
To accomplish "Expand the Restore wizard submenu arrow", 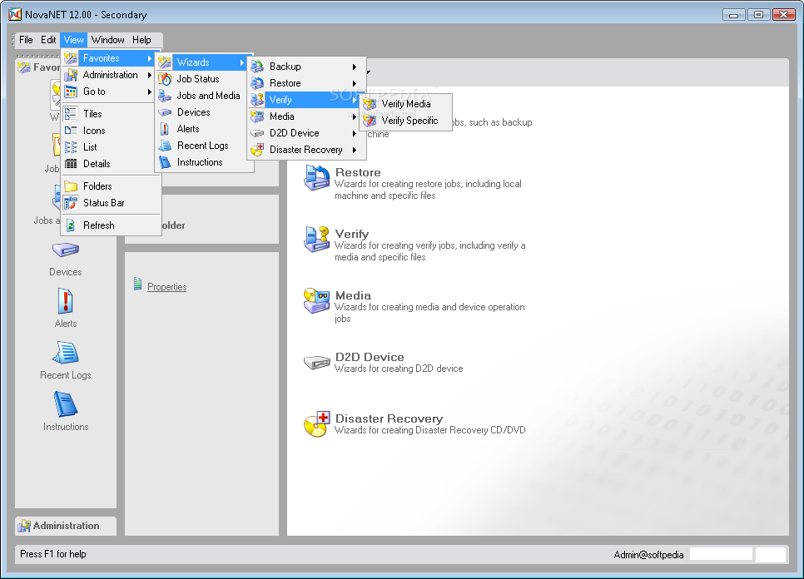I will point(355,83).
